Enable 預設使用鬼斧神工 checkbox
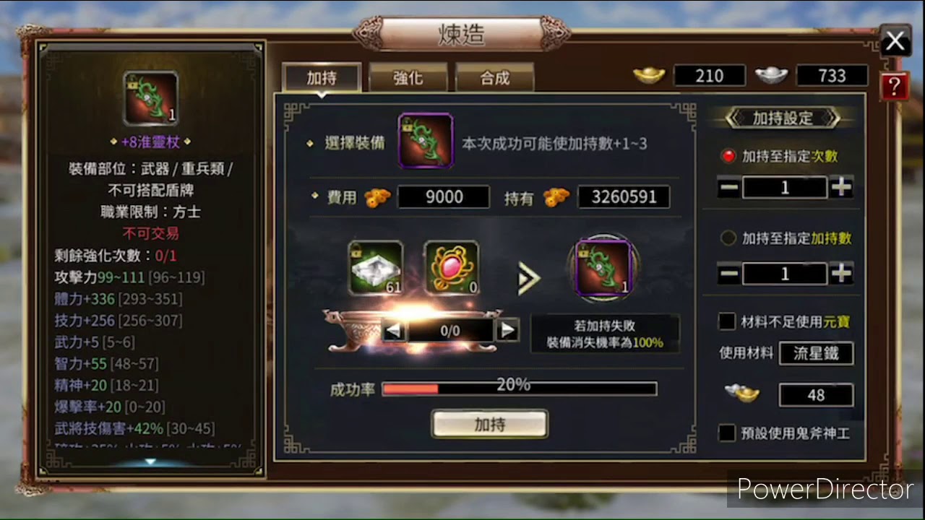This screenshot has height=520, width=925. 727,433
